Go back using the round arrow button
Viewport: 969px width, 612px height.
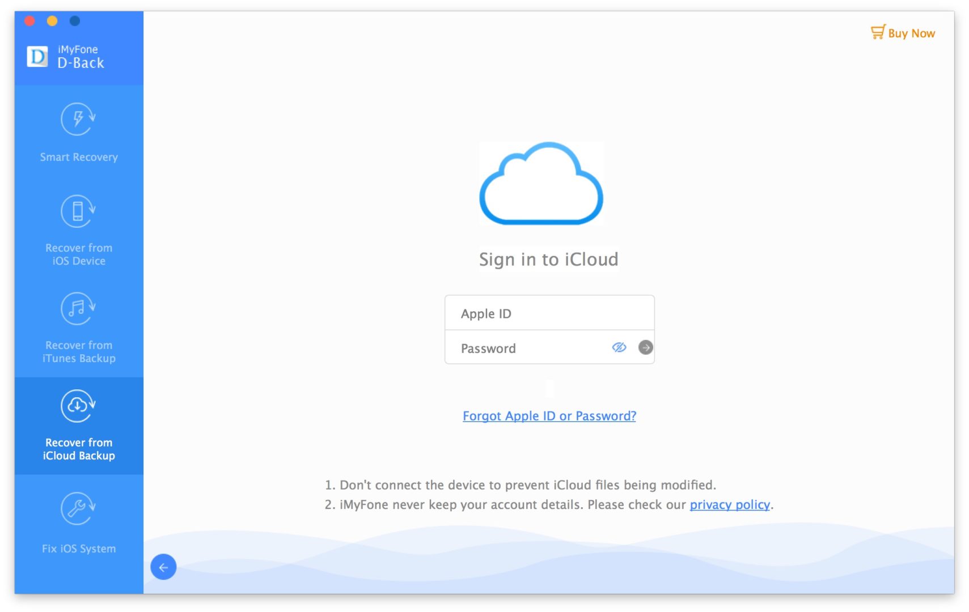(x=163, y=567)
